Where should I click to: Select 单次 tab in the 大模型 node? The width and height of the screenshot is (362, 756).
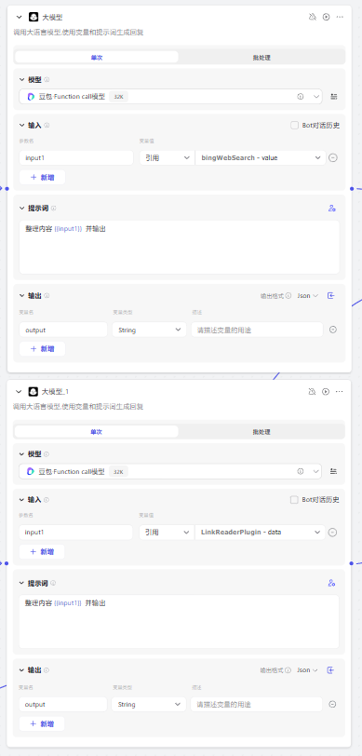97,58
